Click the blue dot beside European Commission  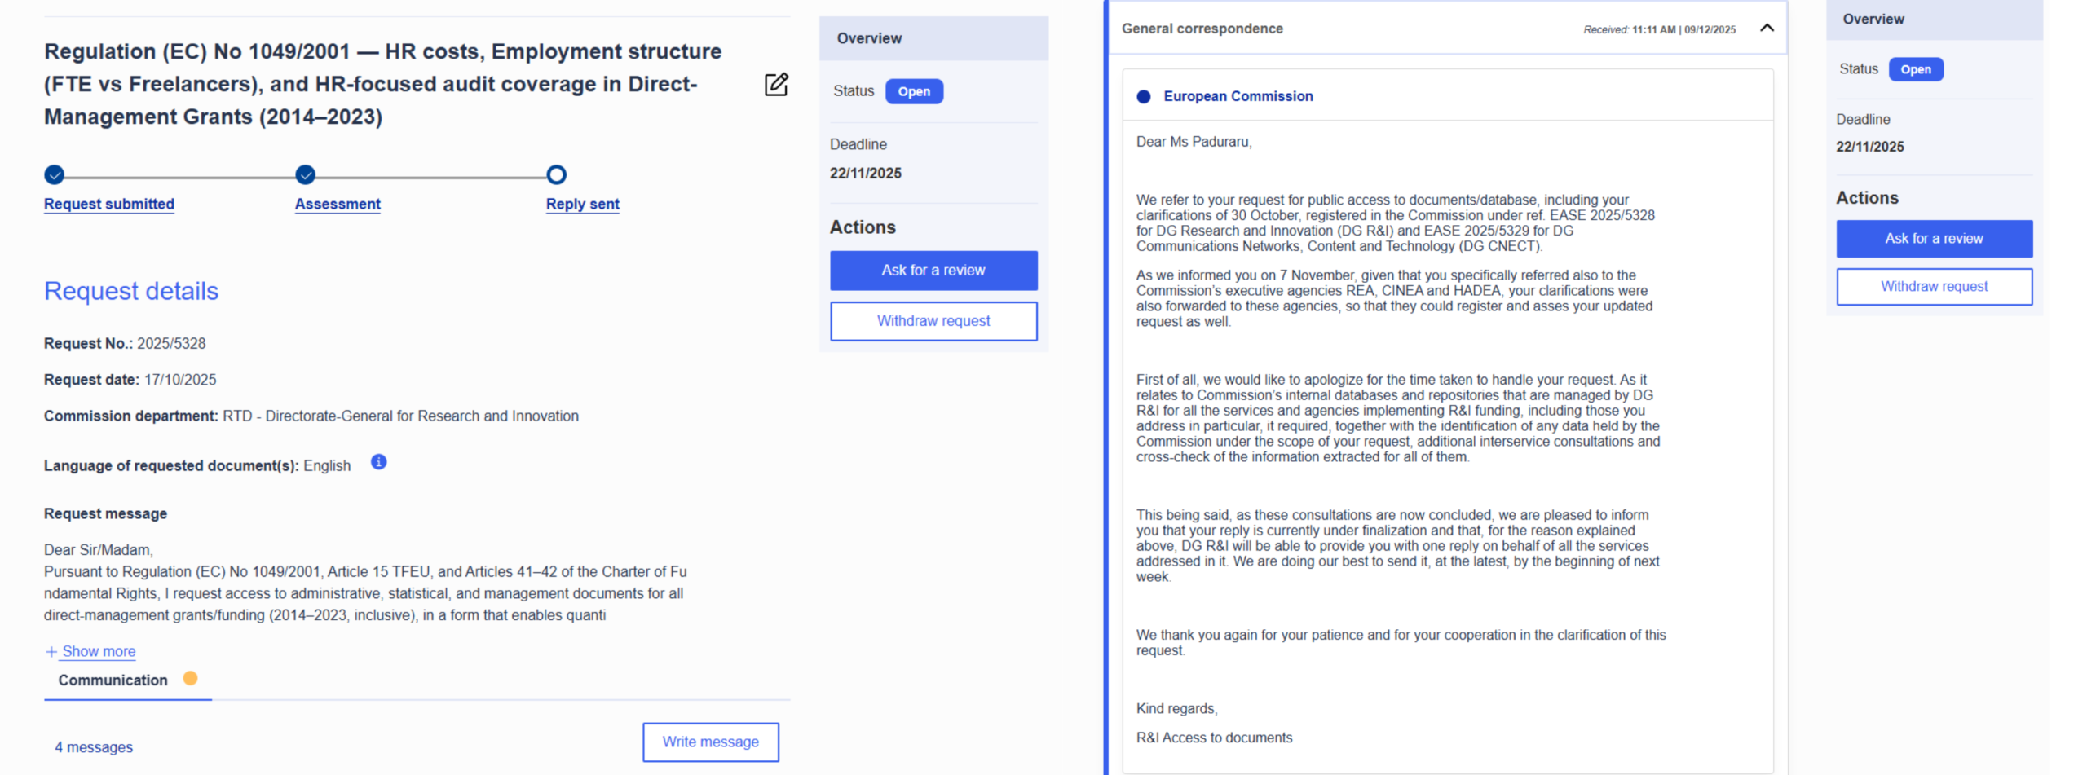coord(1144,96)
